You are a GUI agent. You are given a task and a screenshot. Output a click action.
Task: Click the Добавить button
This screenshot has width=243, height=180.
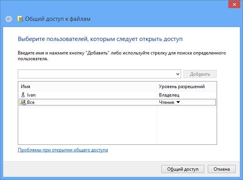point(200,74)
